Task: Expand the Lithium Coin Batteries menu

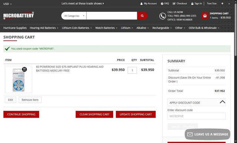Action: pos(77,28)
